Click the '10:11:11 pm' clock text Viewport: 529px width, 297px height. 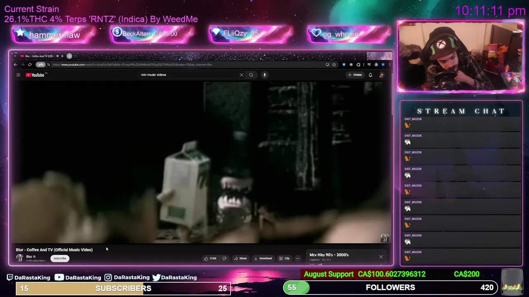coord(490,11)
